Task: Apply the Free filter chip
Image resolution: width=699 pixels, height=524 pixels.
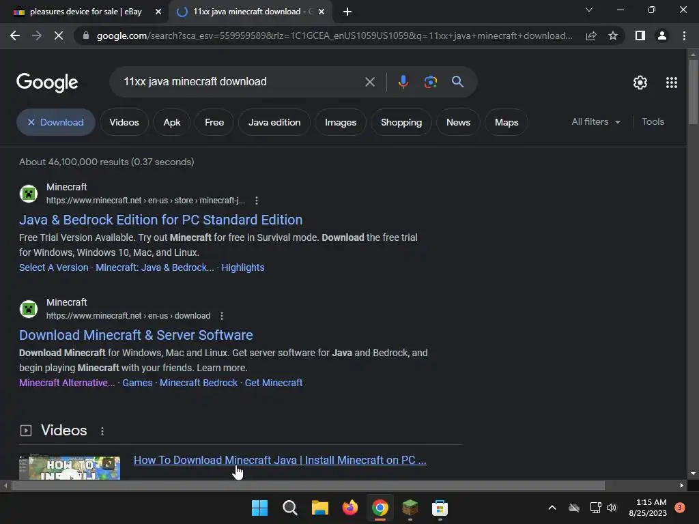Action: [x=214, y=122]
